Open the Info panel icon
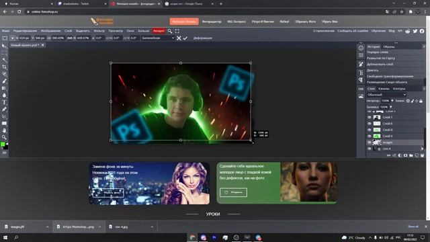The image size is (430, 242). coord(361,48)
